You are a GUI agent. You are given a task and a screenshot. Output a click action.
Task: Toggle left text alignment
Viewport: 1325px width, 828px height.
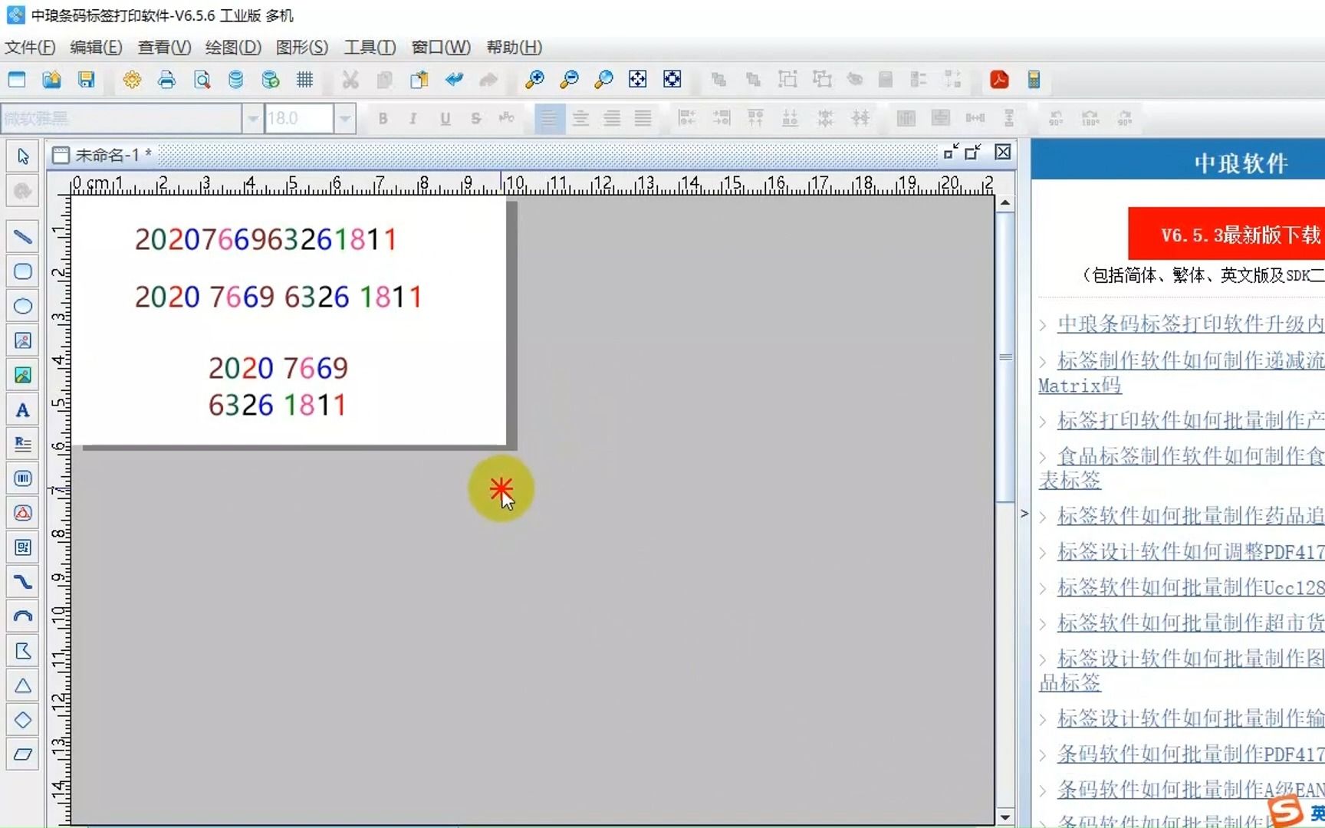pos(549,118)
